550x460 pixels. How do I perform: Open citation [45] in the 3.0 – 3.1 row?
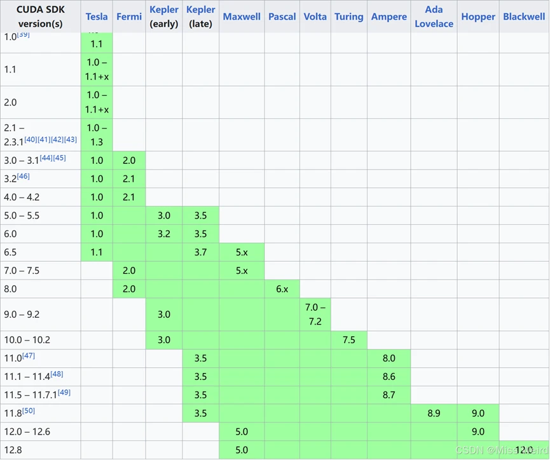click(x=59, y=158)
